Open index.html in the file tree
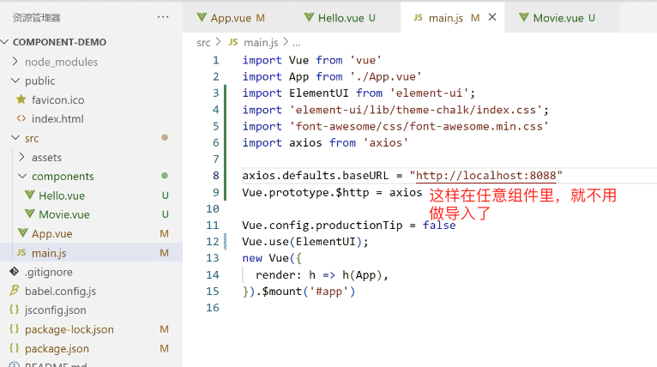 tap(57, 119)
